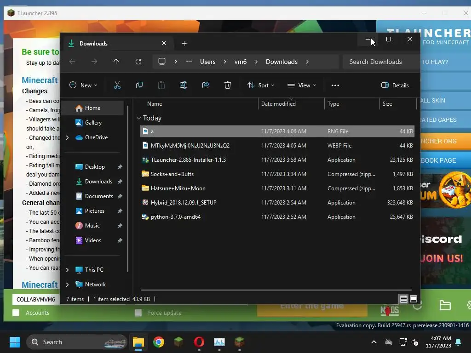
Task: Open the View dropdown menu
Action: [x=302, y=85]
